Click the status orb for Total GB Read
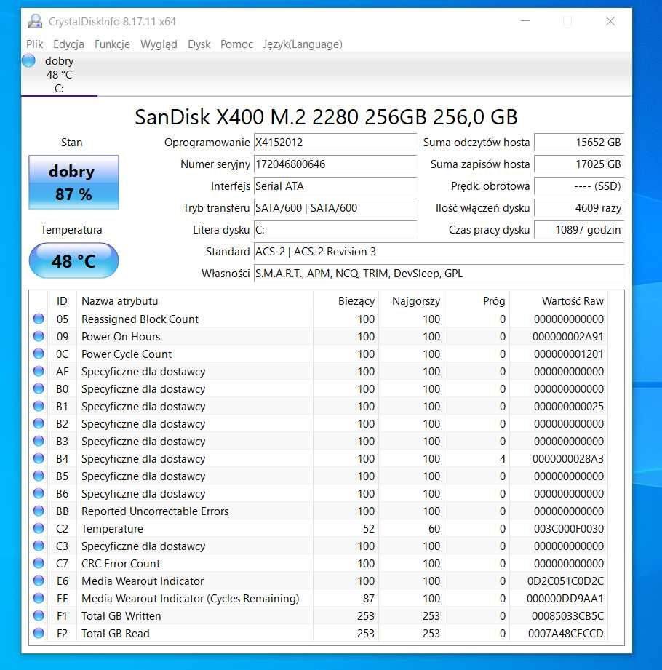662x670 pixels. tap(39, 633)
